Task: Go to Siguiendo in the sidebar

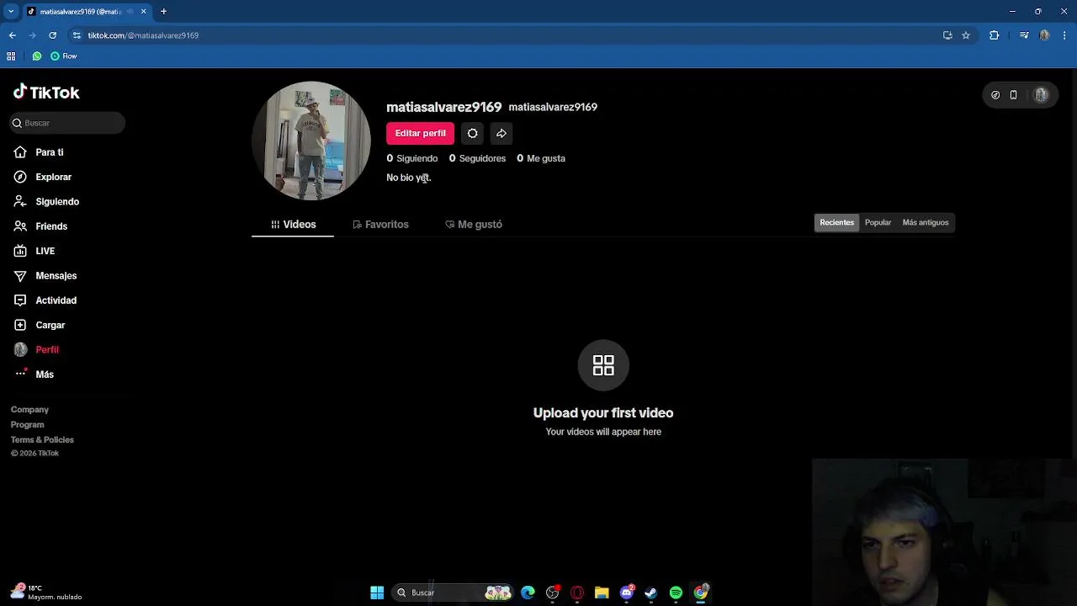Action: click(47, 202)
